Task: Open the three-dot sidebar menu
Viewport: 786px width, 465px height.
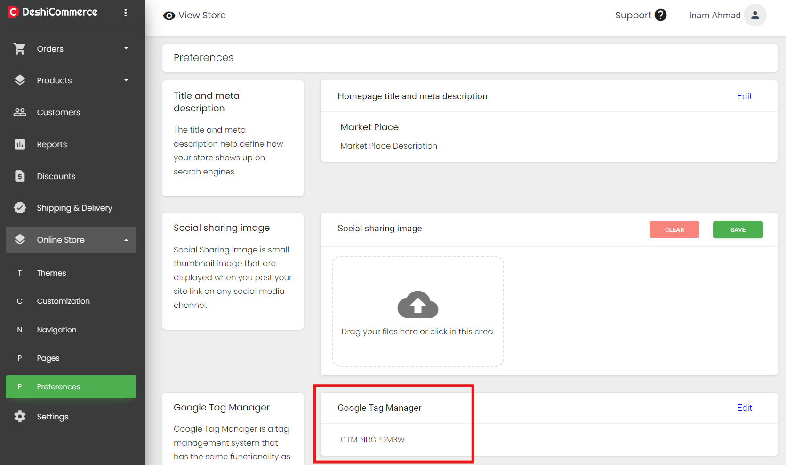Action: pos(125,13)
